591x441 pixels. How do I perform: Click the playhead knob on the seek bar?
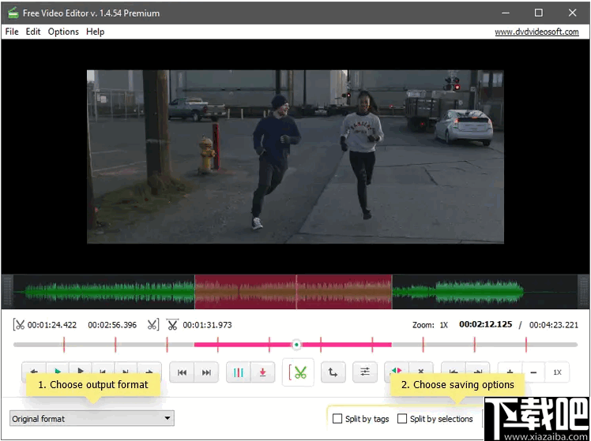pos(296,344)
